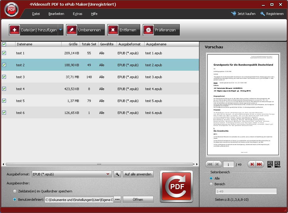Click Umbenennen to rename file
This screenshot has width=288, height=213.
(x=85, y=30)
